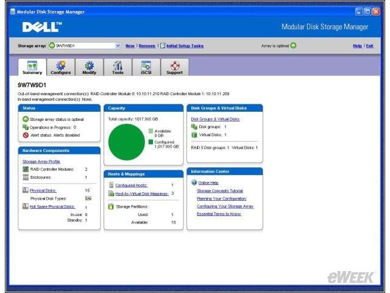Open Initial Setup Tasks link
This screenshot has width=390, height=293.
[185, 46]
